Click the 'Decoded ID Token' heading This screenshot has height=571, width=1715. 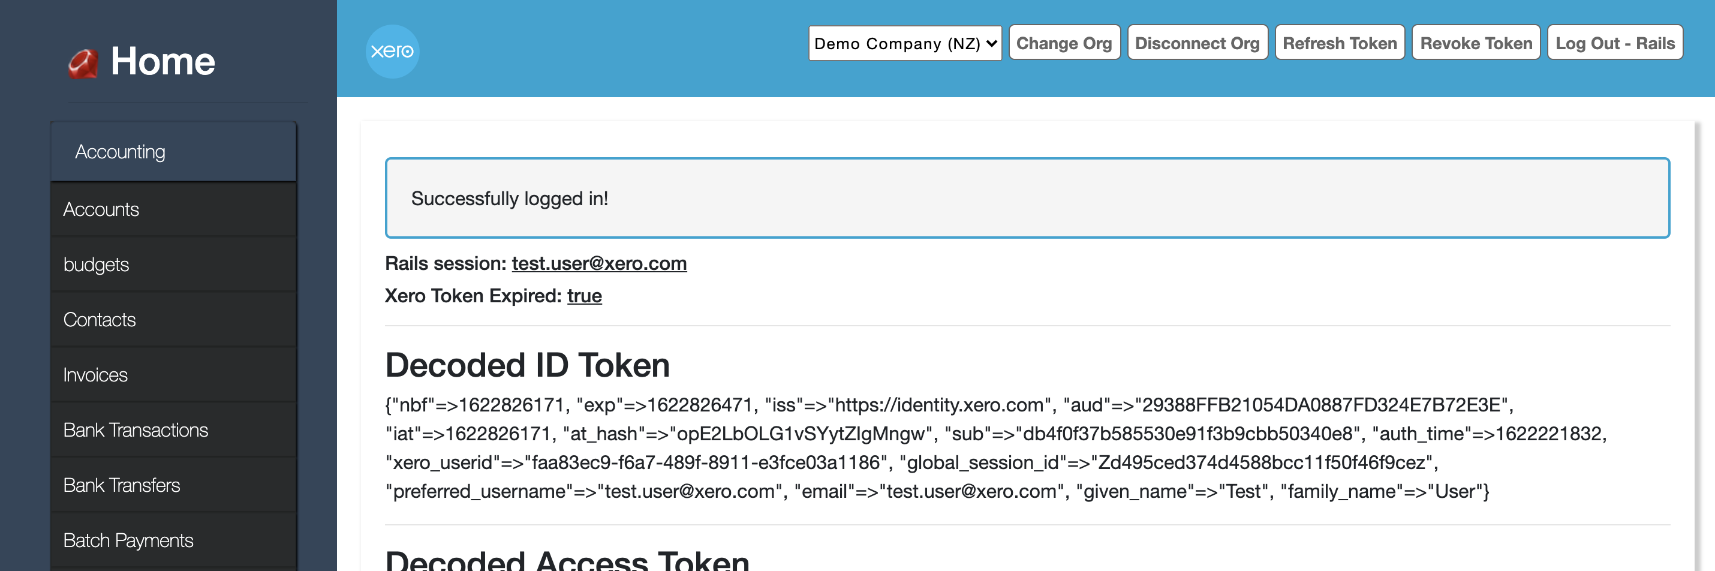click(x=527, y=365)
